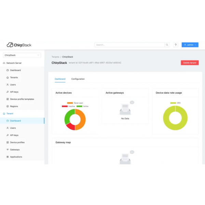
Task: Open Device profiles in sidebar
Action: click(x=17, y=142)
